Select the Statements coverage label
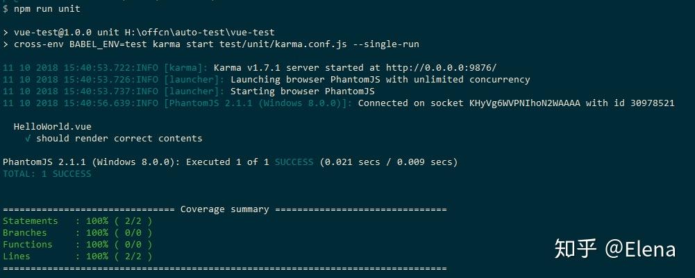The image size is (695, 278). [31, 221]
